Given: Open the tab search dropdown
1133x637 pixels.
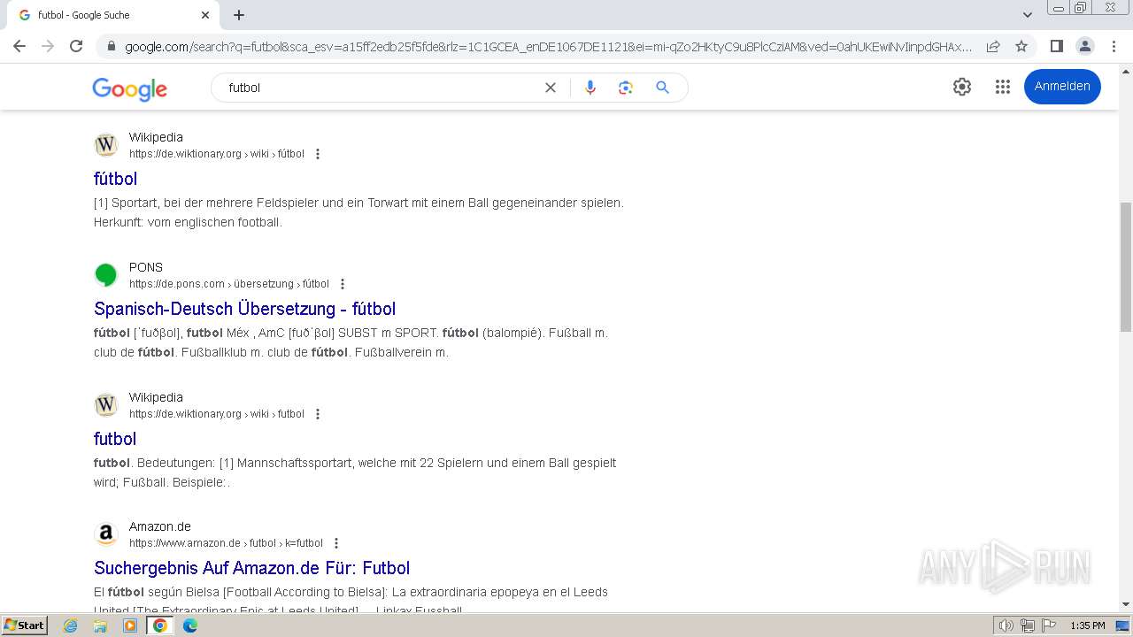Looking at the screenshot, I should click(x=1028, y=15).
